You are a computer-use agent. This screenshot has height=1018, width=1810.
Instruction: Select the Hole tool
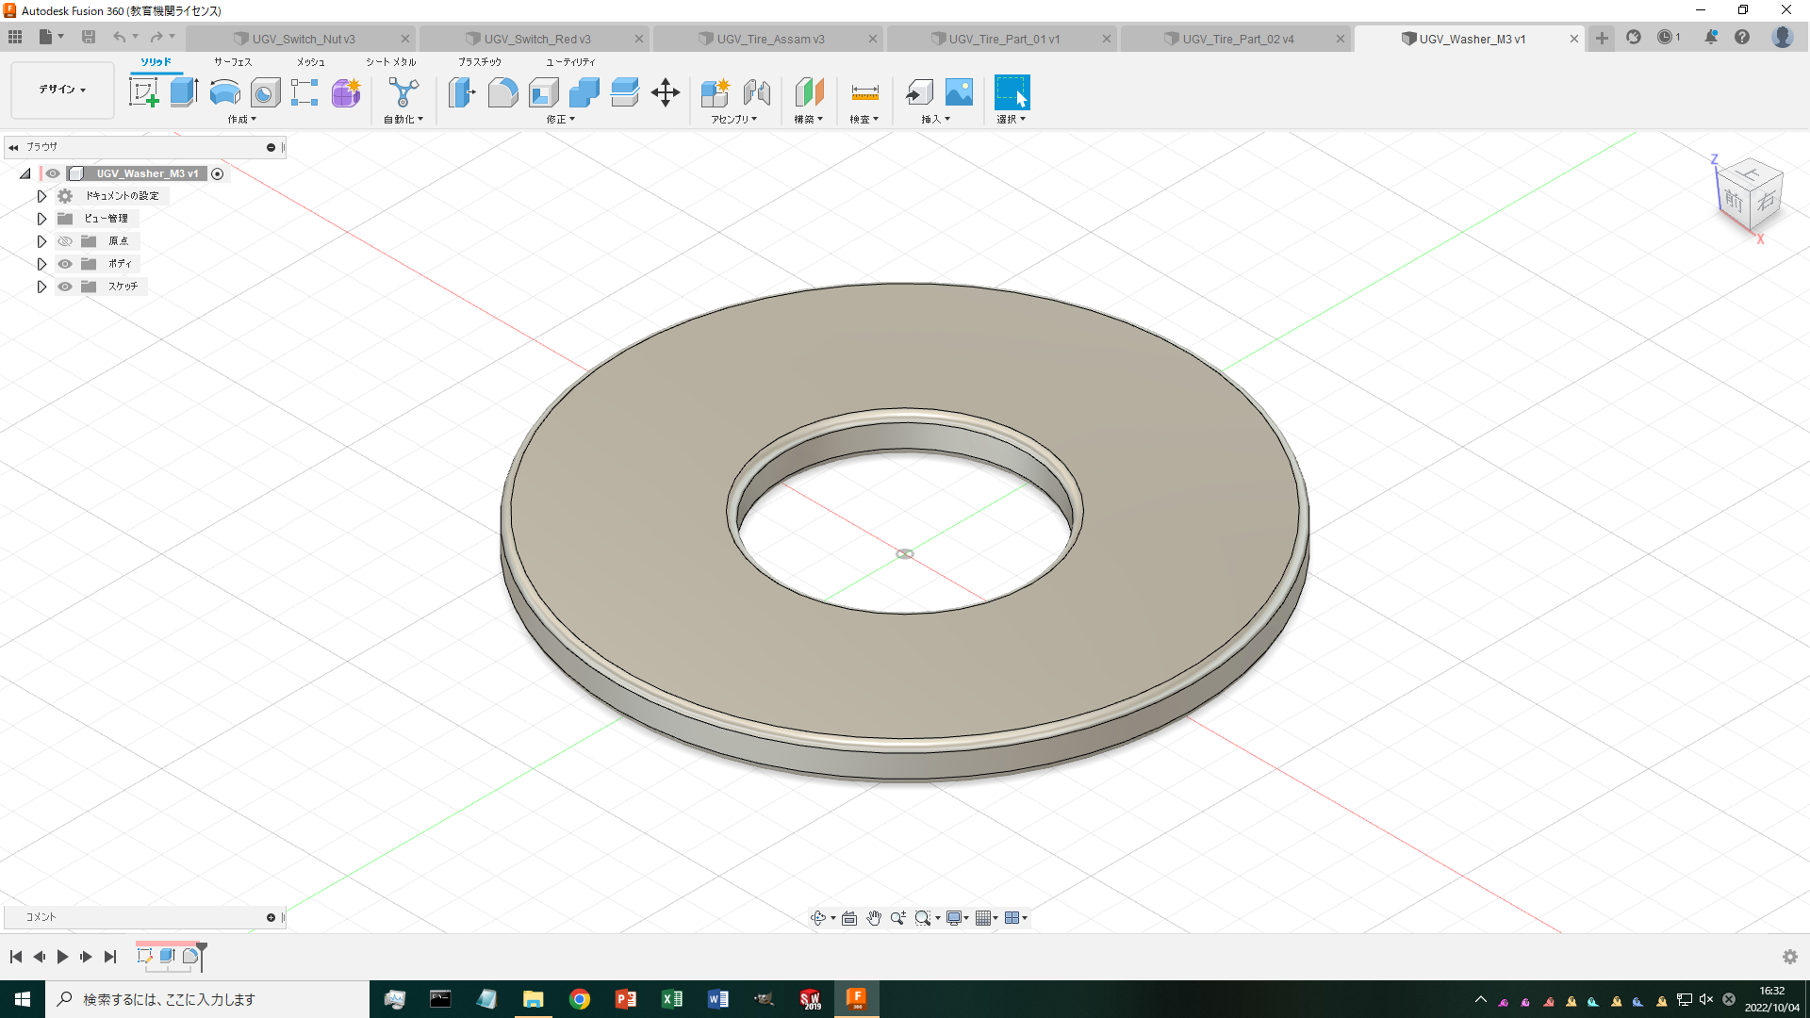pyautogui.click(x=265, y=92)
